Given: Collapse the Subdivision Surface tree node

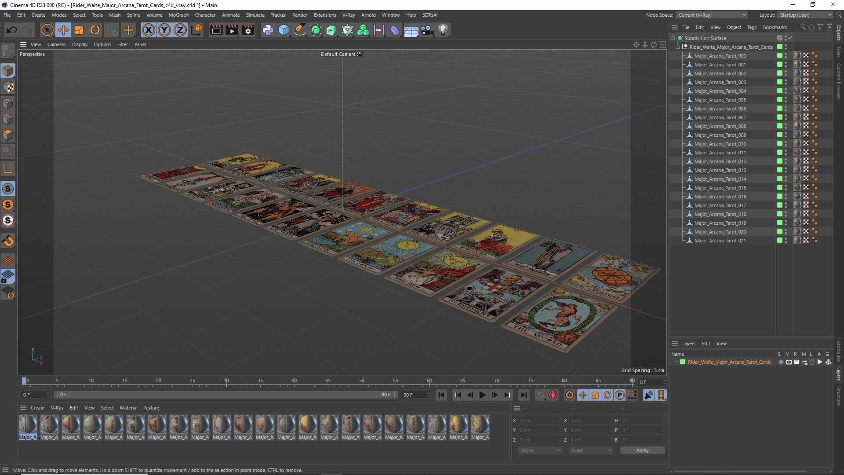Looking at the screenshot, I should point(673,38).
